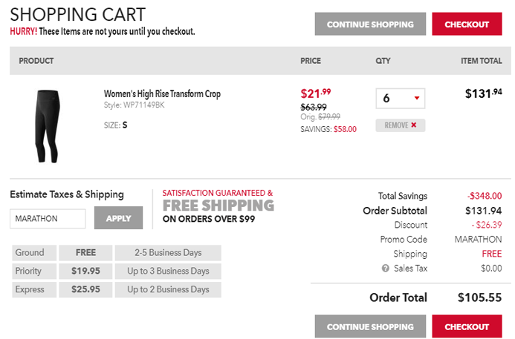The height and width of the screenshot is (339, 515).
Task: Focus the promo code field containing MARATHON
Action: (x=48, y=219)
